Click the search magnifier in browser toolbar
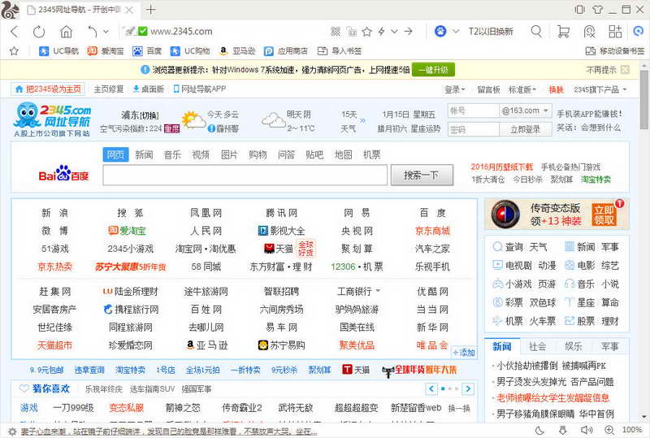Viewport: 650px width, 438px height. click(x=536, y=32)
